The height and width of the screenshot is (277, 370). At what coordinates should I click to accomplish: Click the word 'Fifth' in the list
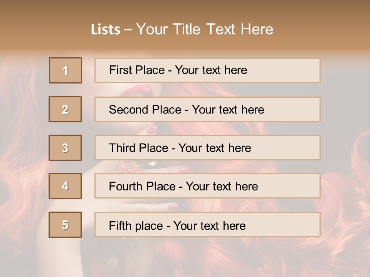click(120, 225)
